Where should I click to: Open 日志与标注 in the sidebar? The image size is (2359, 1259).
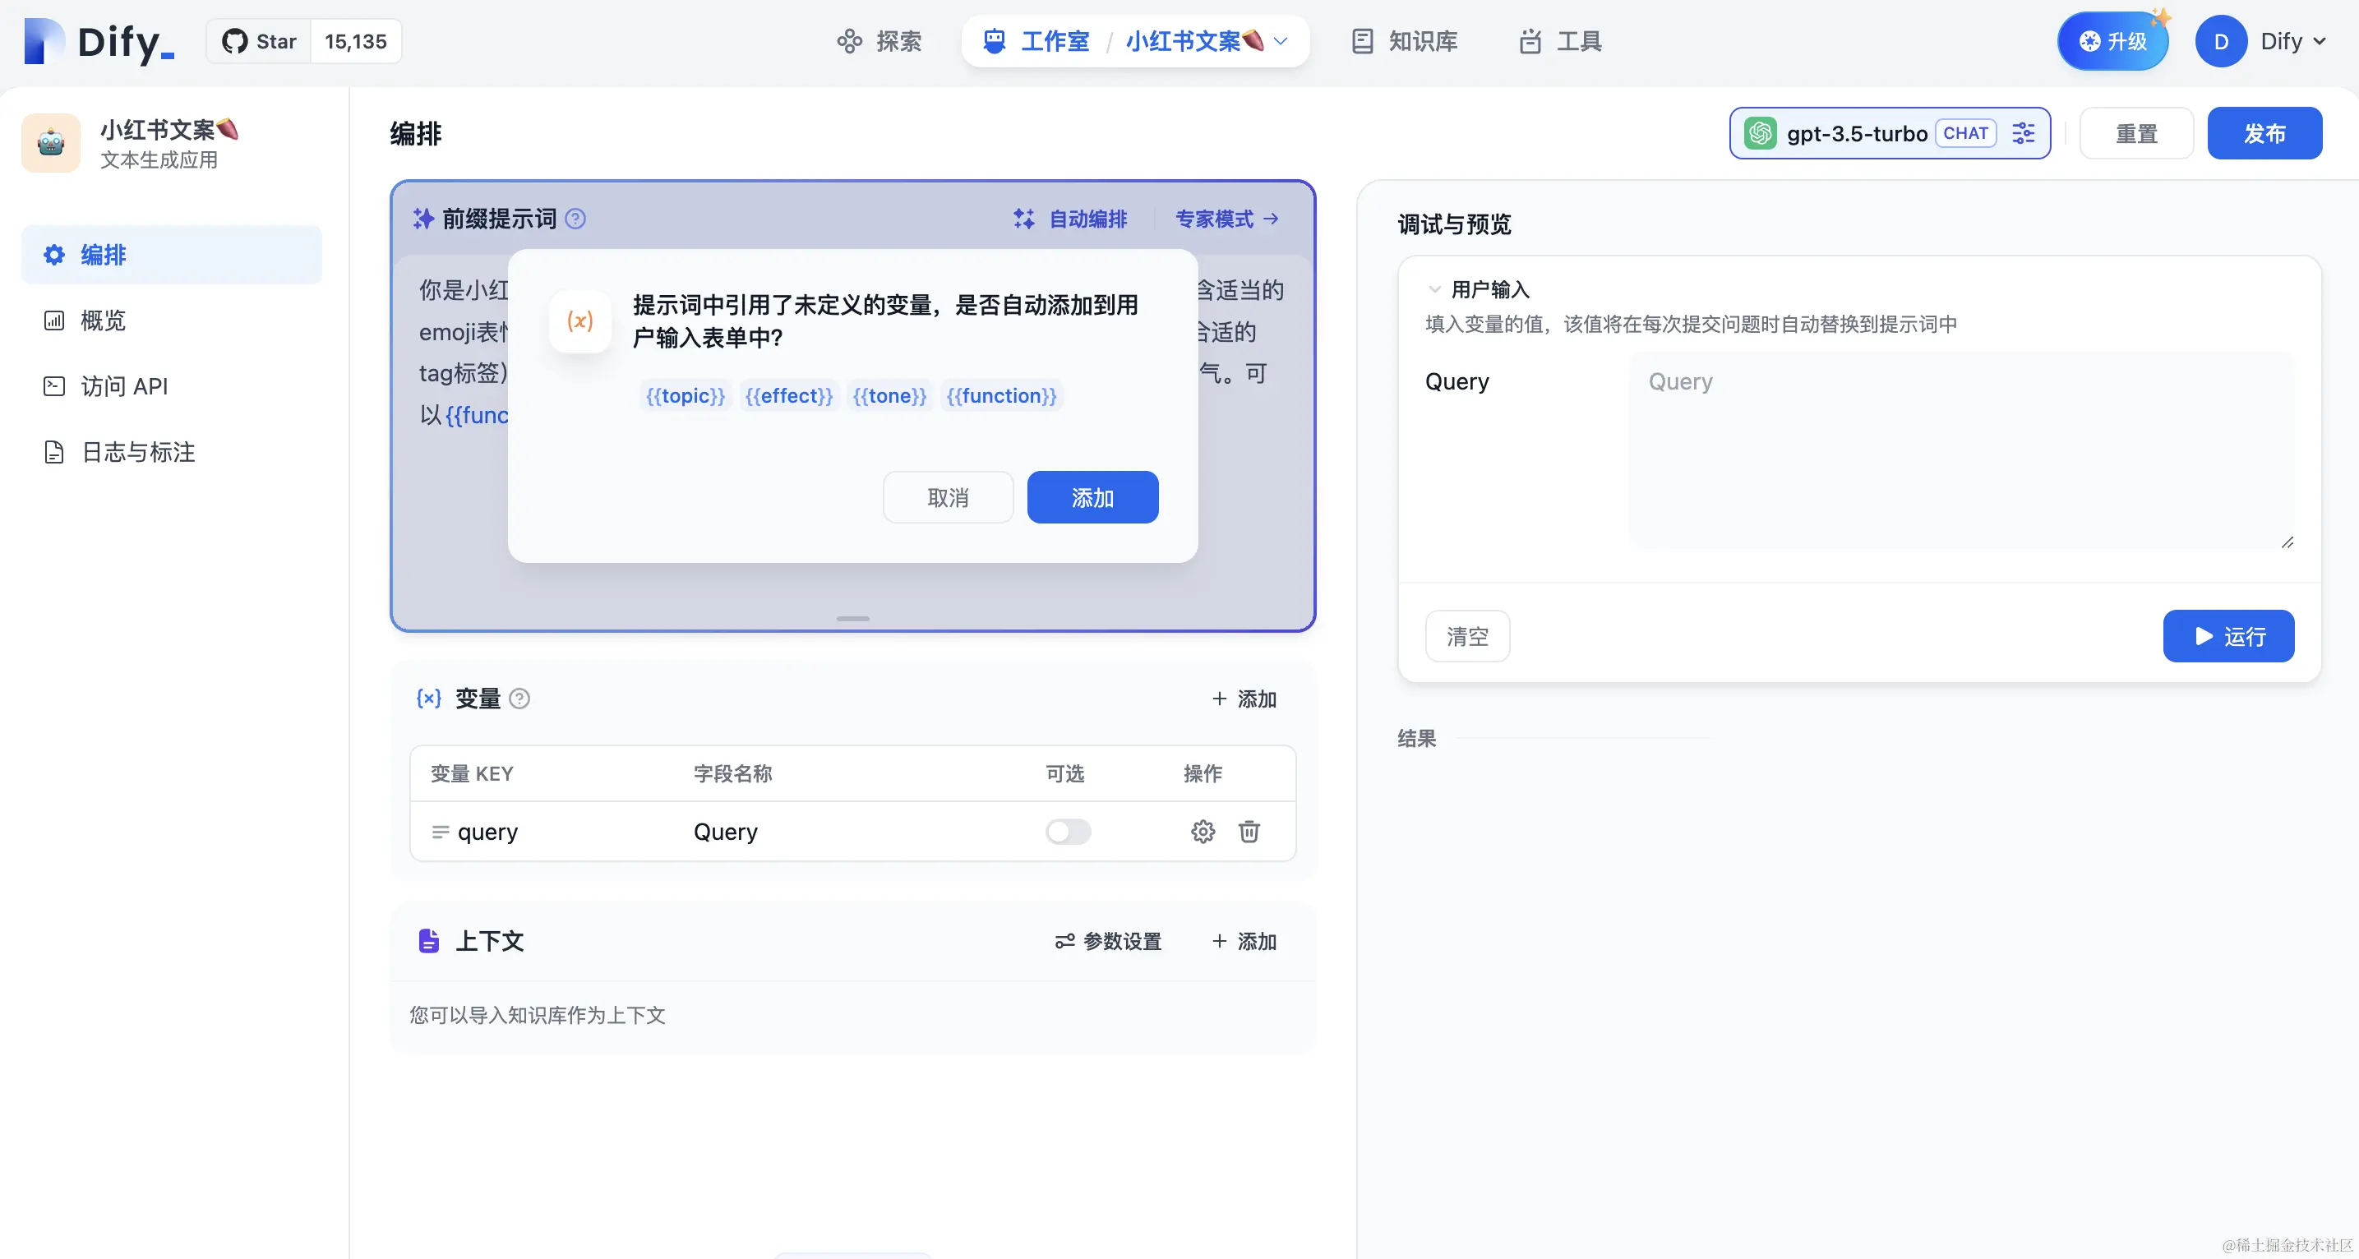137,452
